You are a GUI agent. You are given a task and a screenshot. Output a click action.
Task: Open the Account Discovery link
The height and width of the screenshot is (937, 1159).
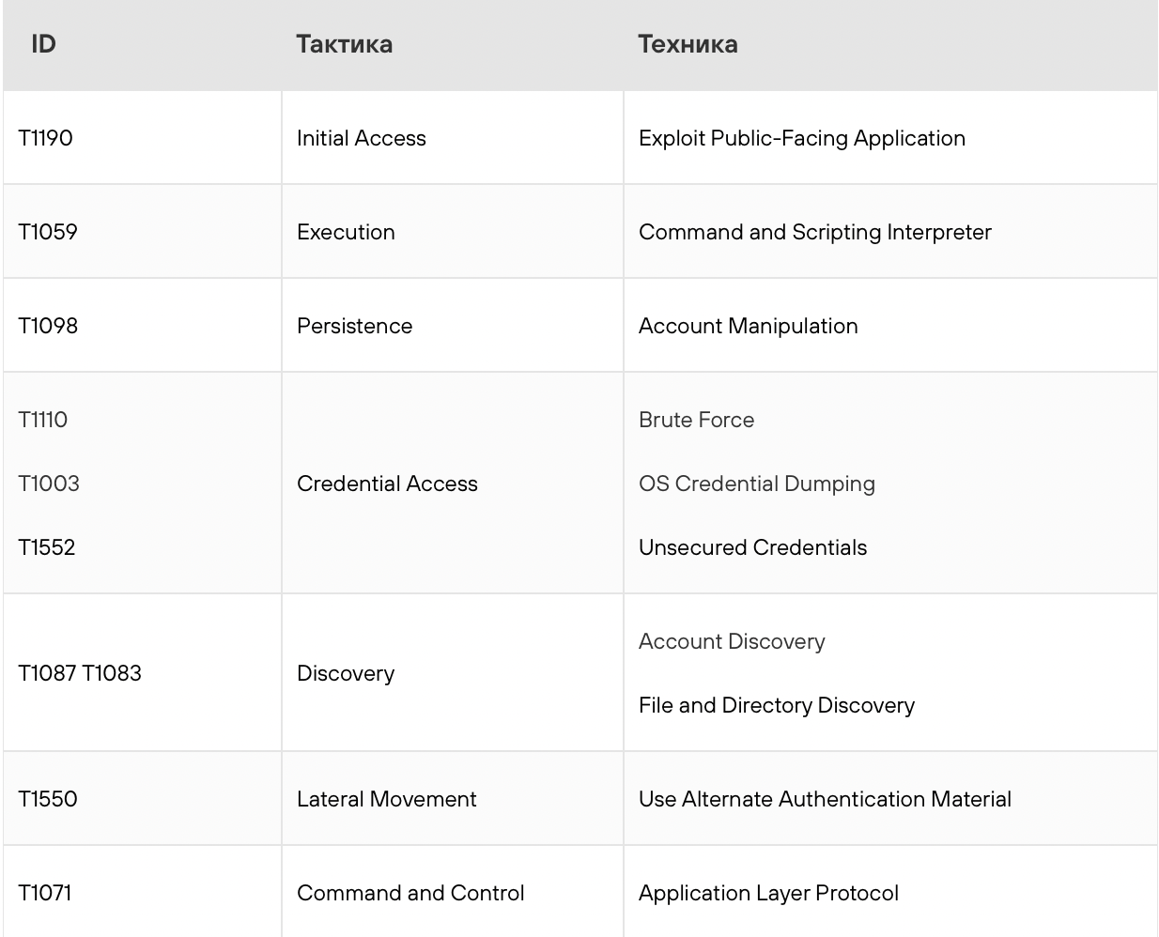coord(732,641)
